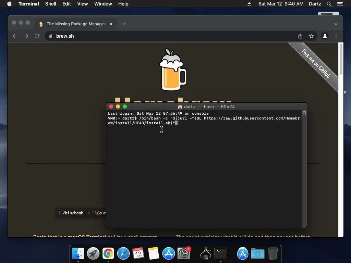Click the Homebrew beer mug logo
Screen dimensions: 351x263
[x=173, y=69]
